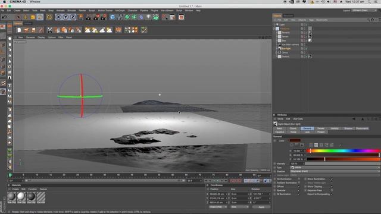Open the Shadow tab in Attributes

click(348, 128)
